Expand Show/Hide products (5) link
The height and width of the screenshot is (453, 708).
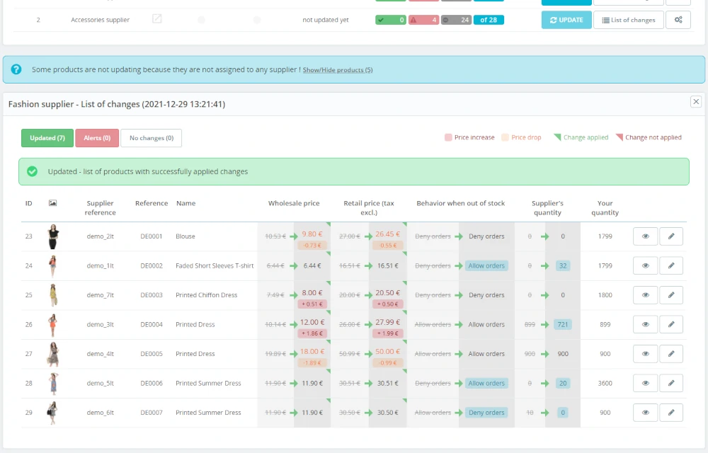pyautogui.click(x=338, y=70)
